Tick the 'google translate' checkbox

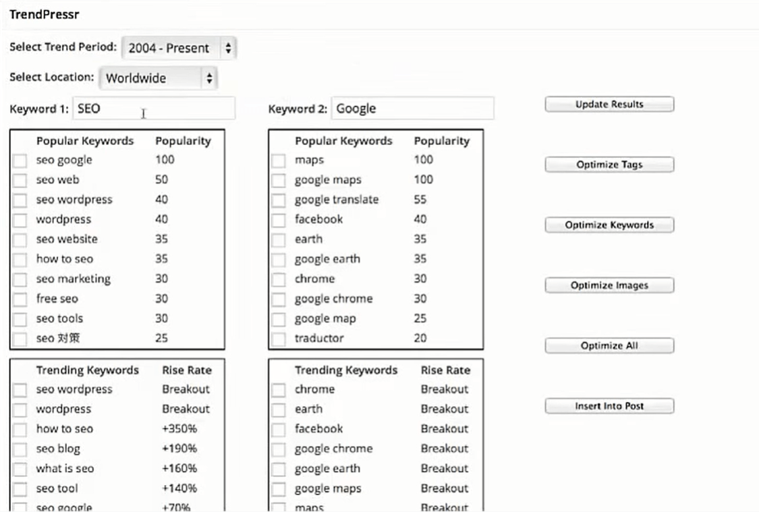click(279, 200)
